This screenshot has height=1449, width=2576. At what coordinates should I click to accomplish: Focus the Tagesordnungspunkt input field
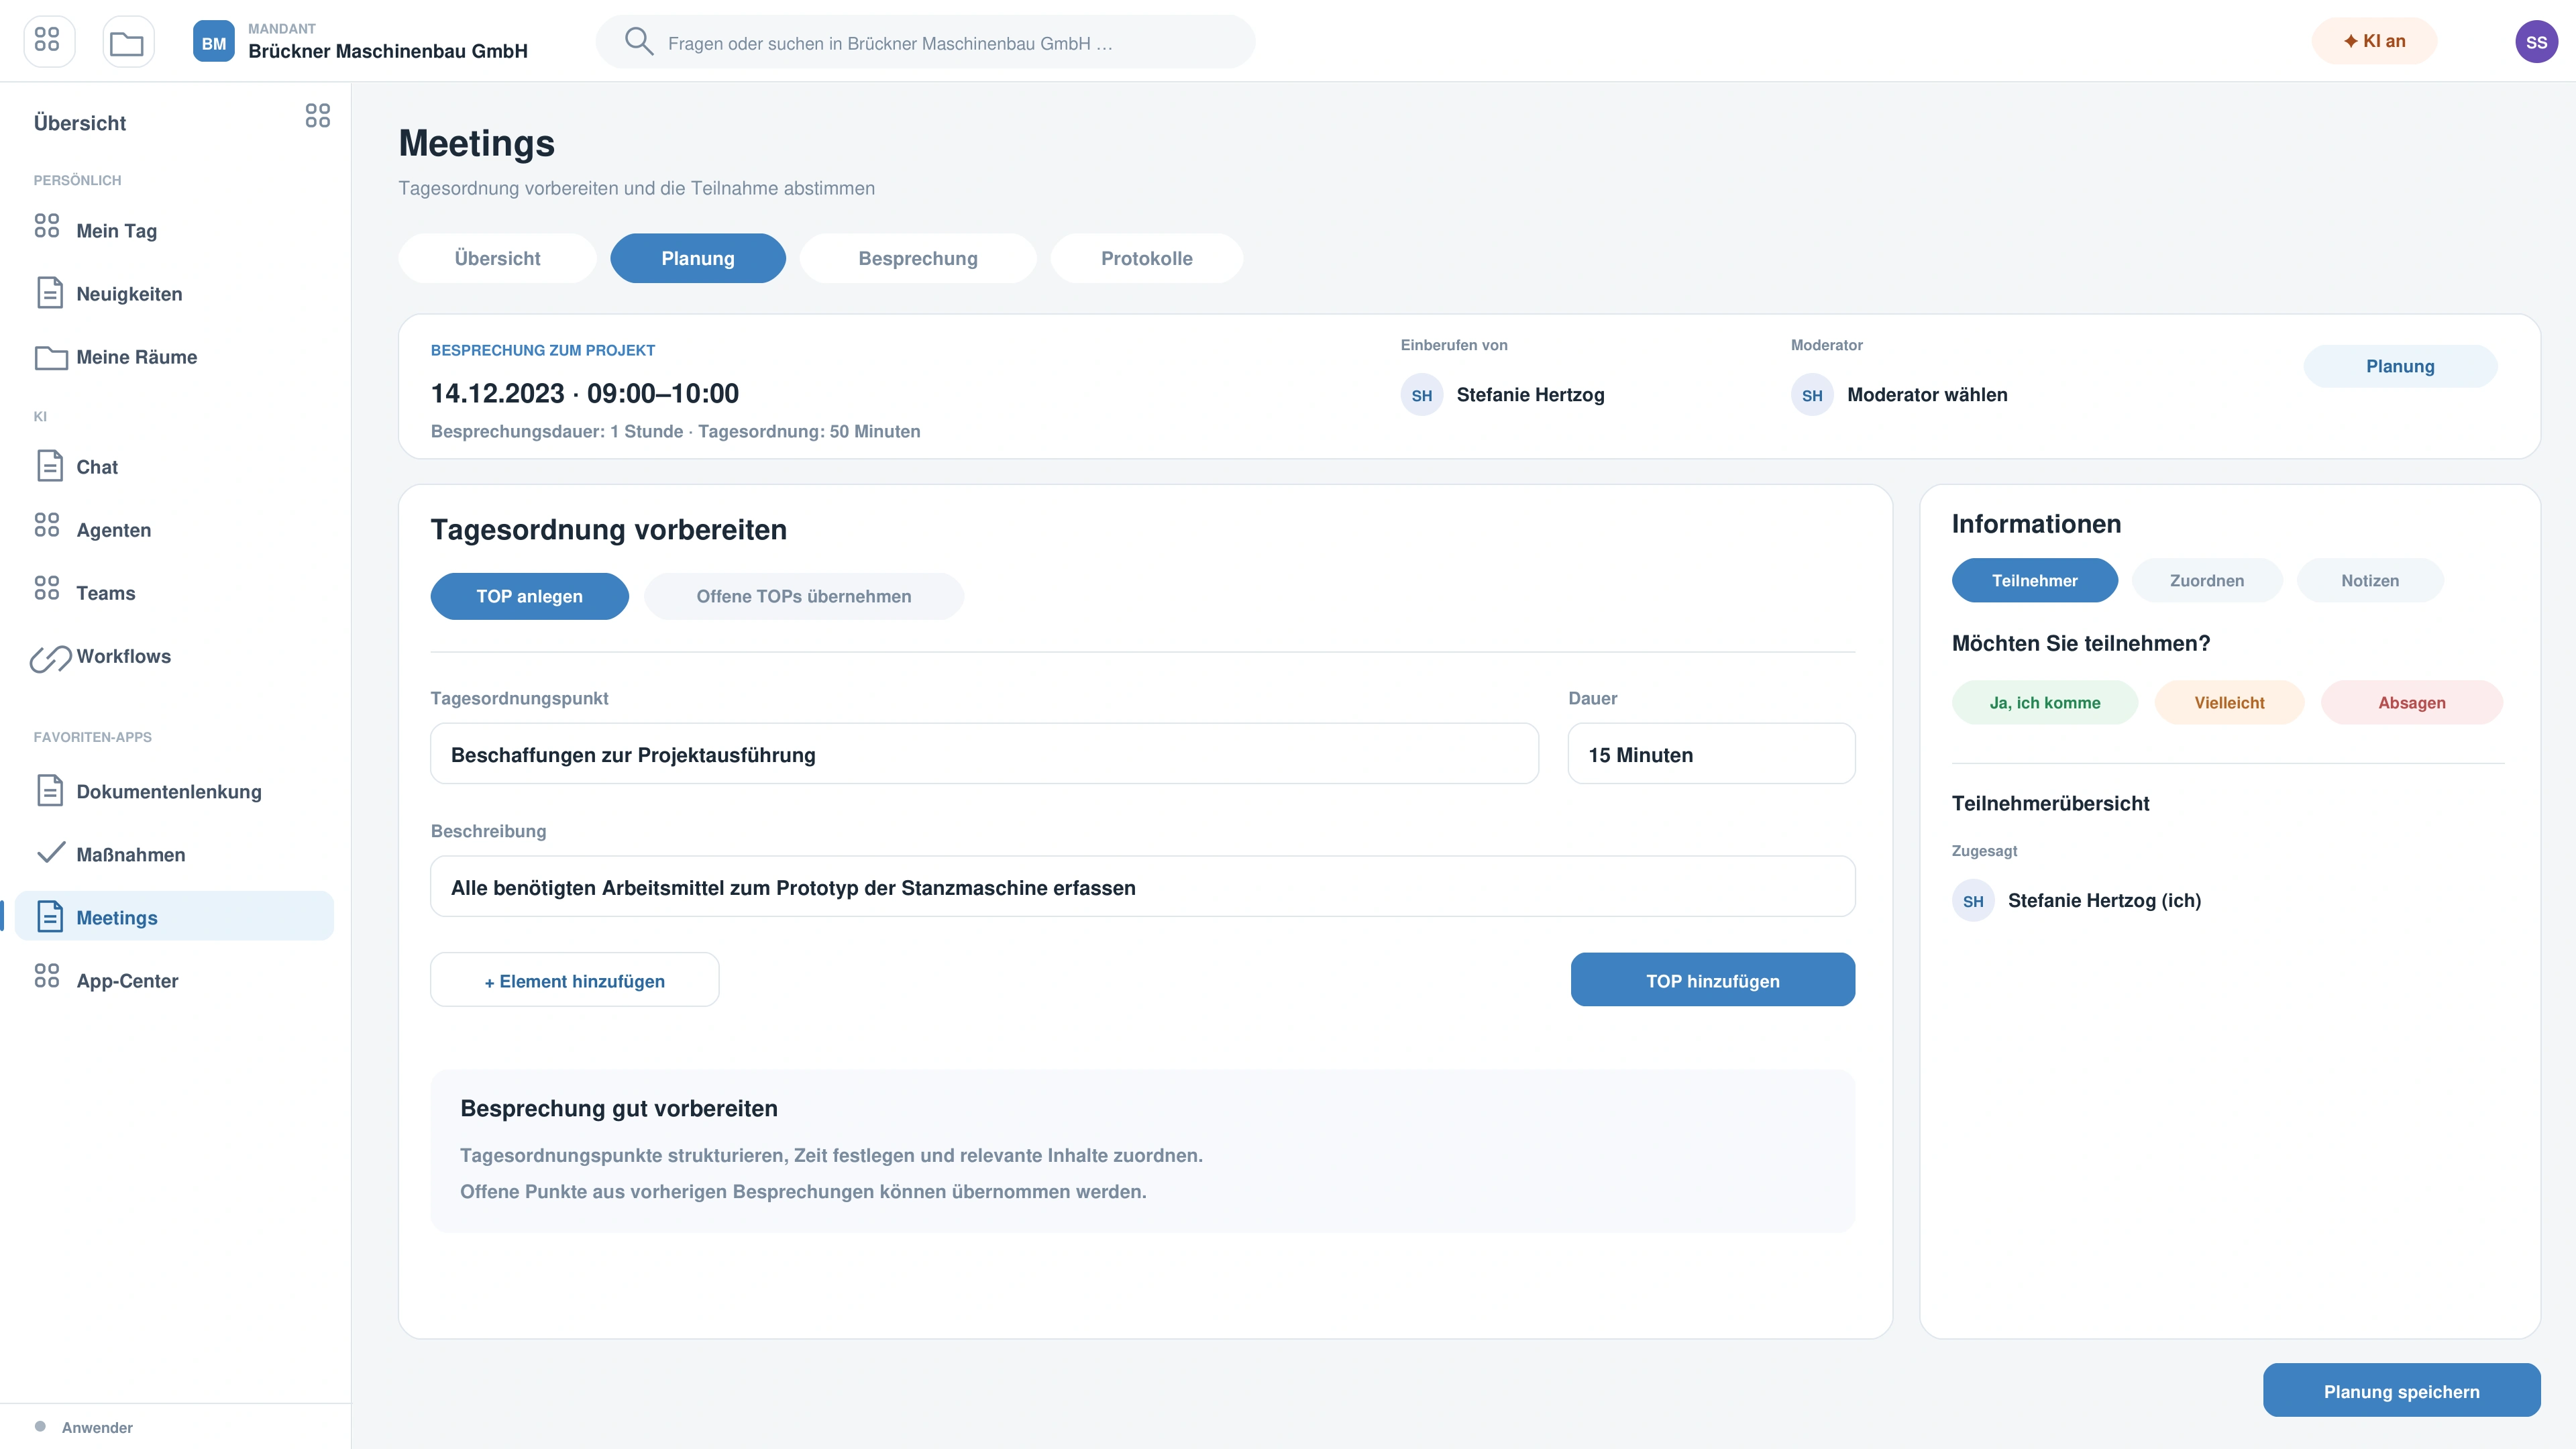(x=984, y=754)
